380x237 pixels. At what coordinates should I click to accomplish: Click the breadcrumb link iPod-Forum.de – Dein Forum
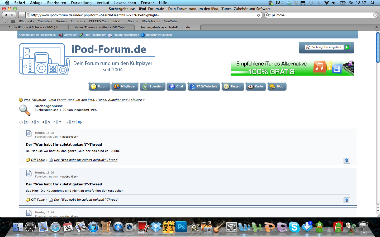pos(83,100)
